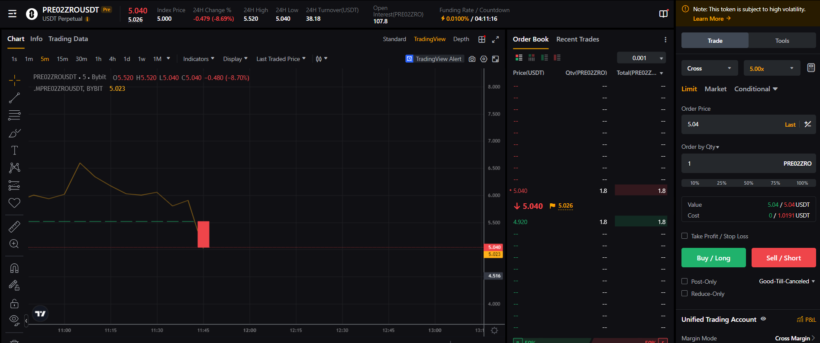
Task: Expand the chart to fullscreen
Action: (x=495, y=39)
